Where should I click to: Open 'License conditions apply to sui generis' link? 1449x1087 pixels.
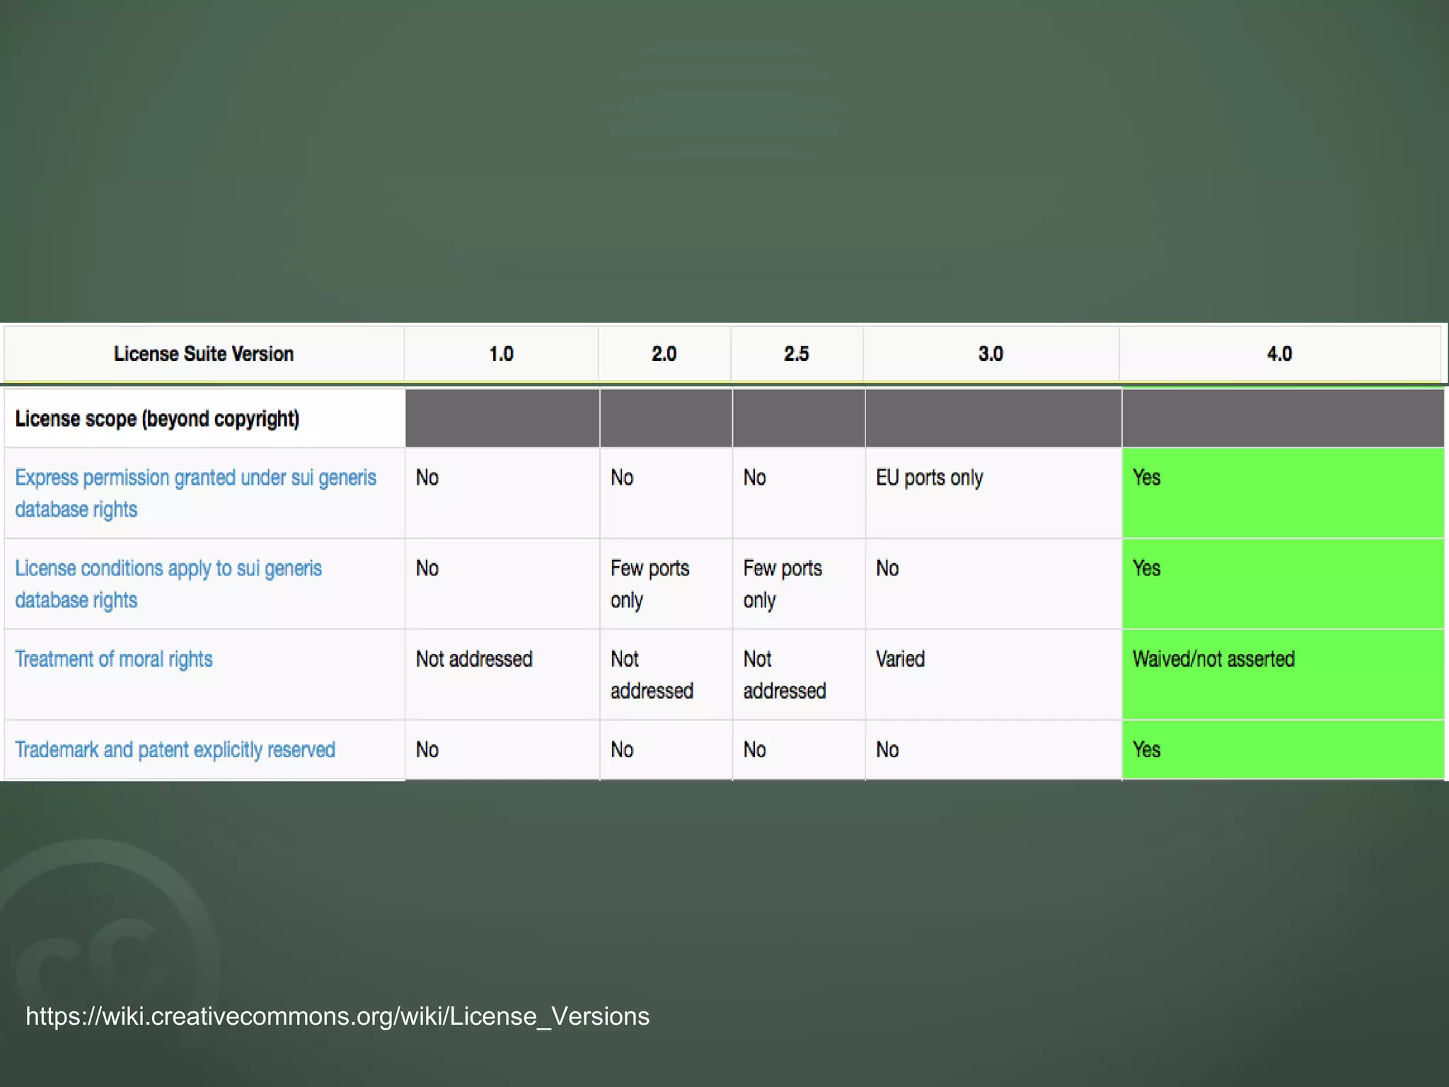click(168, 569)
